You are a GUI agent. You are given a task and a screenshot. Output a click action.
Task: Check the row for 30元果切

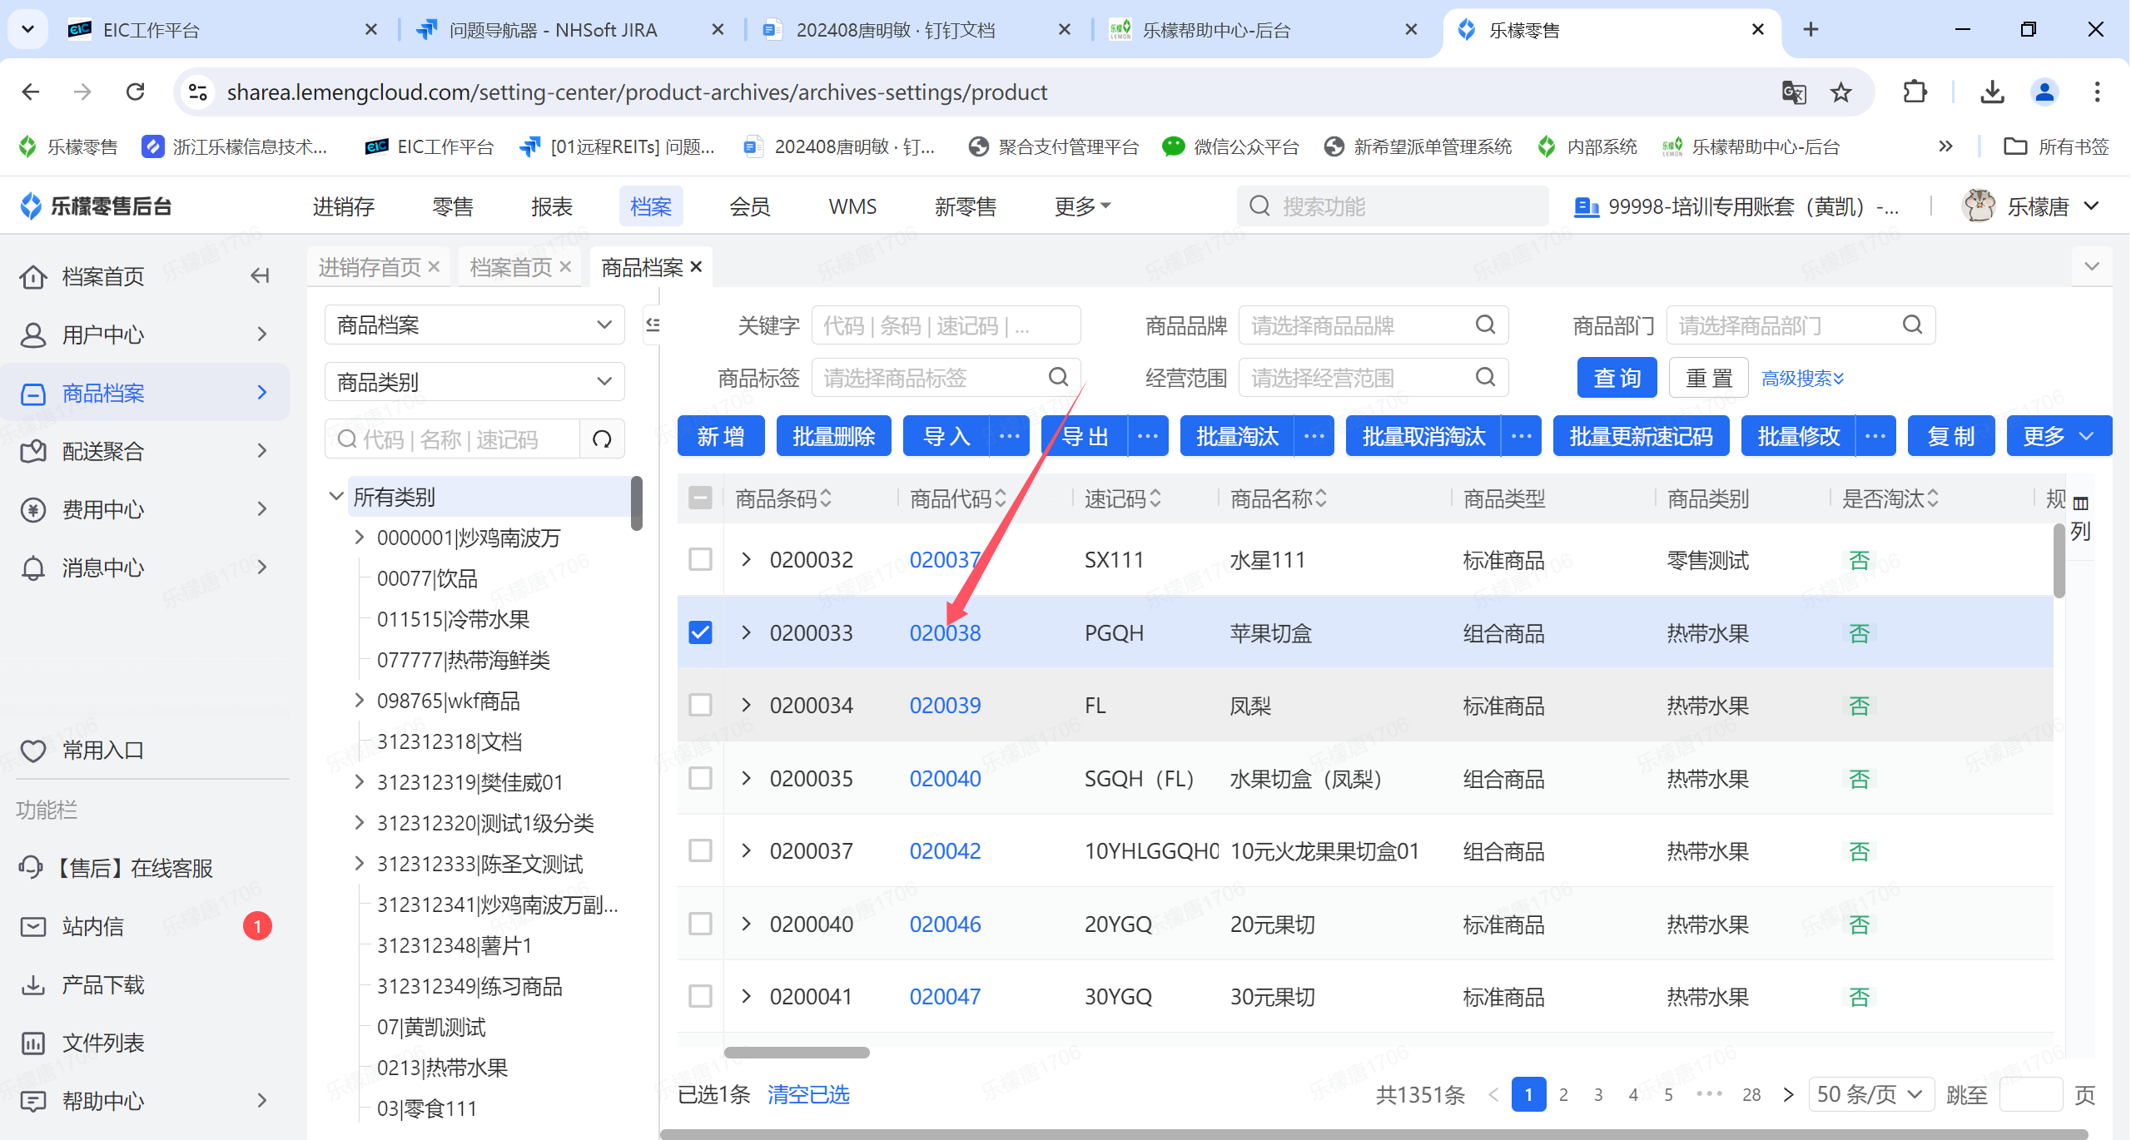pyautogui.click(x=700, y=996)
